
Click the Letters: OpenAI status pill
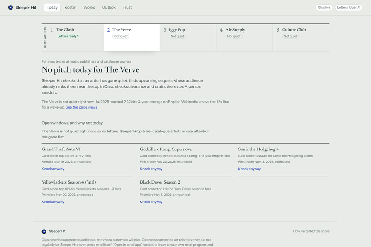point(349,7)
